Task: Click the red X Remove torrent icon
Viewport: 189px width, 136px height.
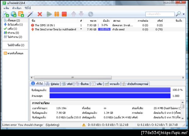Action: click(40, 14)
